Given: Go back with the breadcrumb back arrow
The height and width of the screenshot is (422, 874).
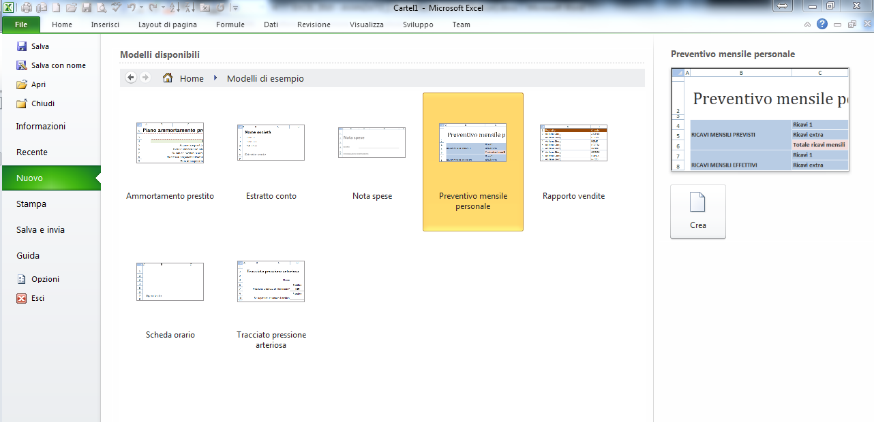Looking at the screenshot, I should [x=131, y=78].
